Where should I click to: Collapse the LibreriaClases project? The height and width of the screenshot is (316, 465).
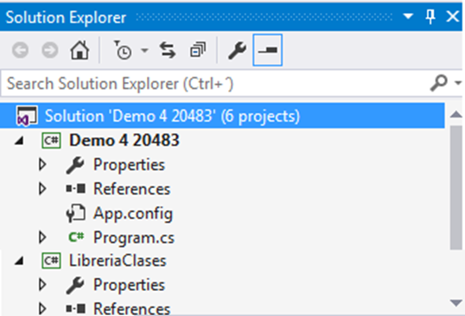[x=20, y=262]
